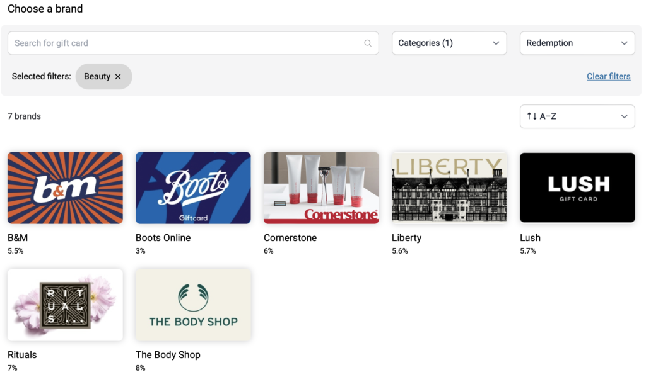
Task: Click the search magnifier icon
Action: click(368, 43)
